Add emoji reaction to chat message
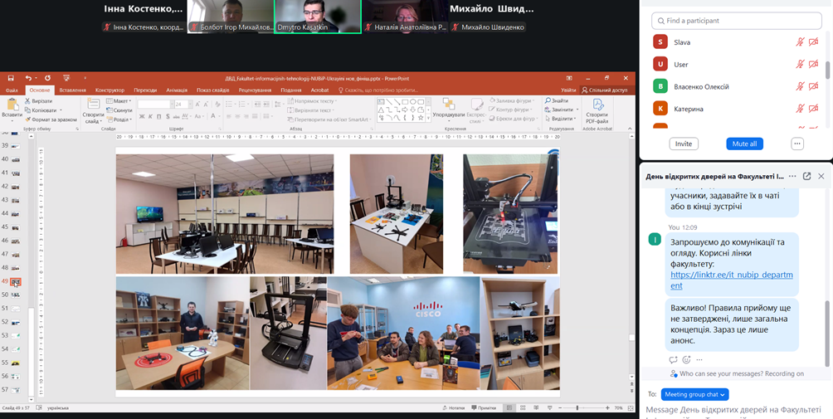Viewport: 833px width, 419px height. click(x=686, y=359)
